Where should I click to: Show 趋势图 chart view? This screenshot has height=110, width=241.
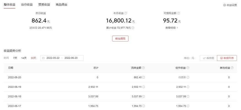tap(208, 58)
